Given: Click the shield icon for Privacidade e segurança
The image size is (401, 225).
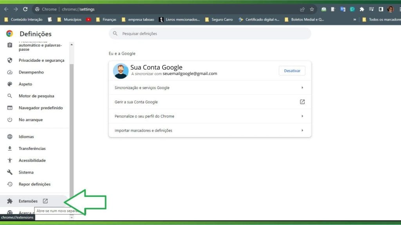Looking at the screenshot, I should [x=10, y=60].
